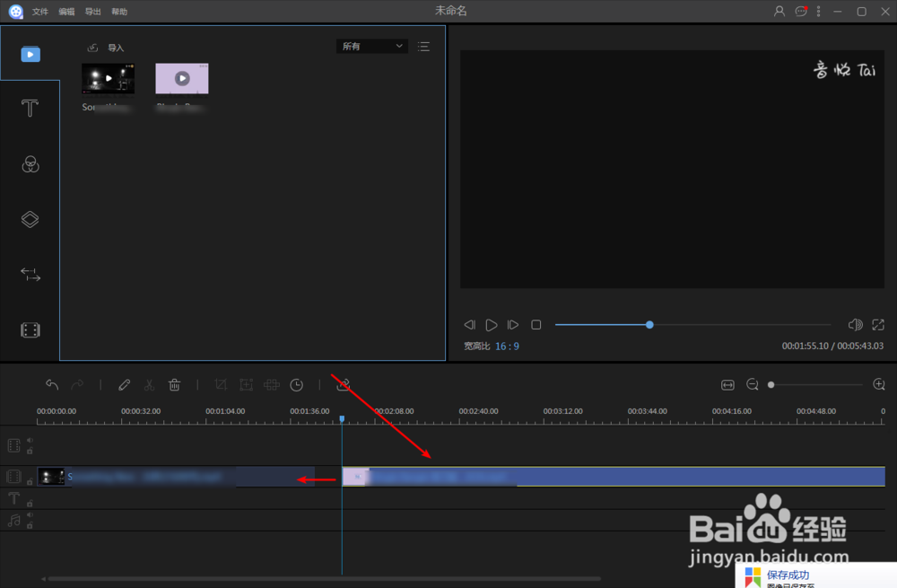Screen dimensions: 897x588
Task: Open the Media library tab
Action: coord(30,54)
